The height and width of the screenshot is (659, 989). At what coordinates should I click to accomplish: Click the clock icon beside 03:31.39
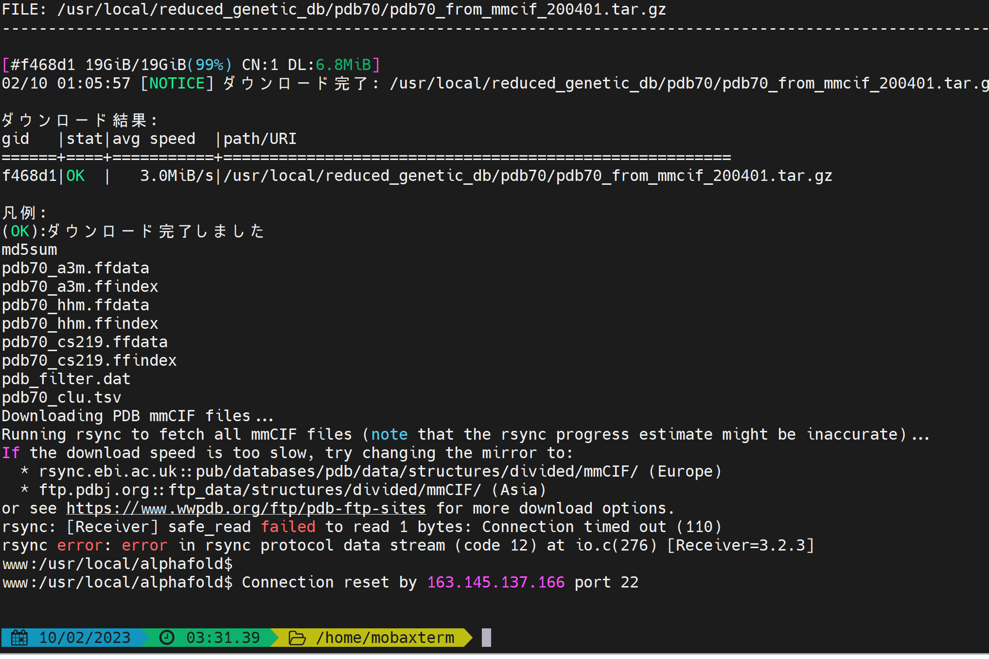[167, 638]
